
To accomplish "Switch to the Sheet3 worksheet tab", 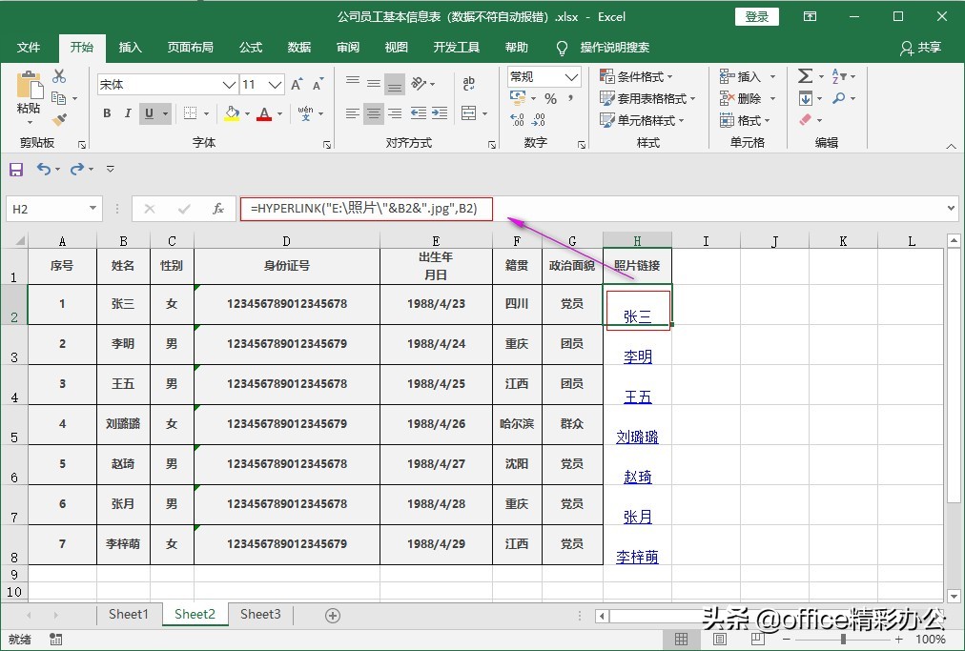I will 259,615.
